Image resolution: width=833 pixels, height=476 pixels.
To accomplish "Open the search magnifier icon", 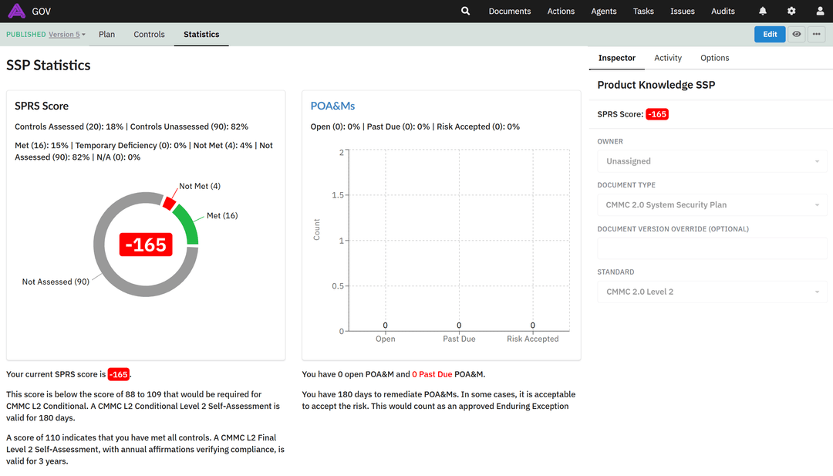I will click(465, 11).
